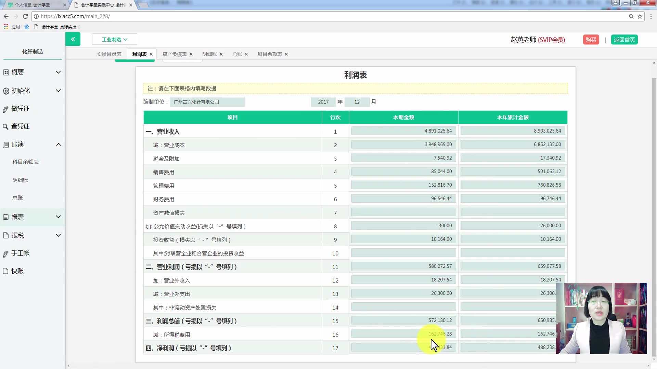Collapse the sidebar with the double-arrow button

coord(73,39)
